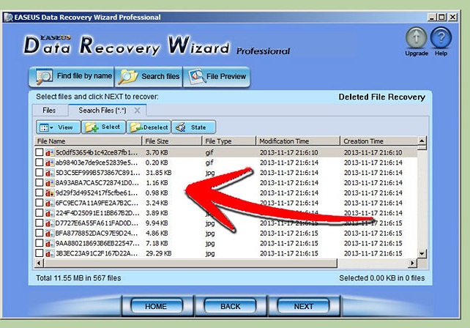The height and width of the screenshot is (328, 470).
Task: Click the 3.70 KB file size cell
Action: click(157, 152)
